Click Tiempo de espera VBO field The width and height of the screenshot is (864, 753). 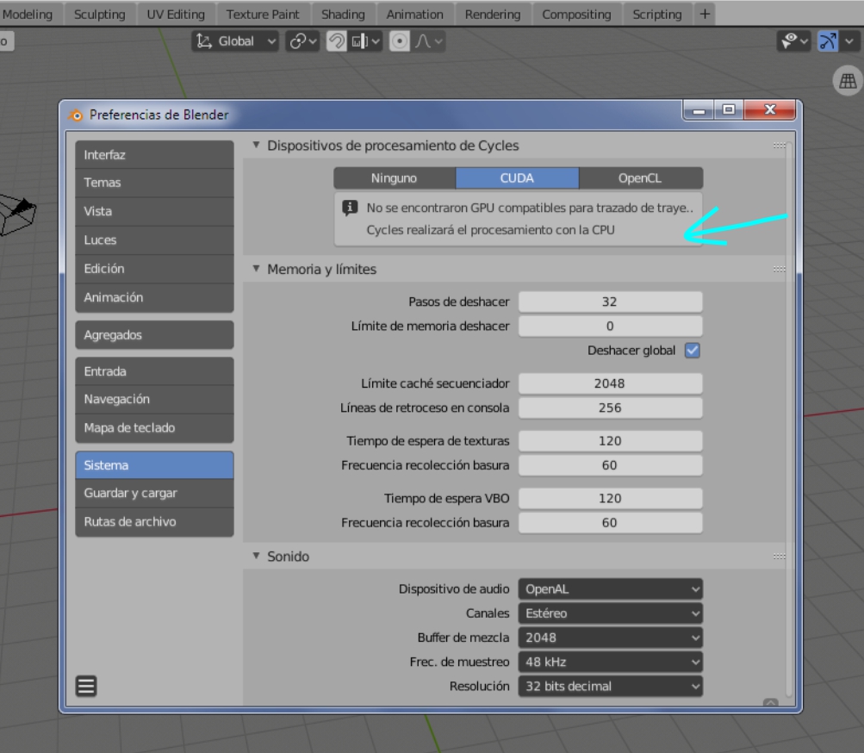click(x=611, y=498)
